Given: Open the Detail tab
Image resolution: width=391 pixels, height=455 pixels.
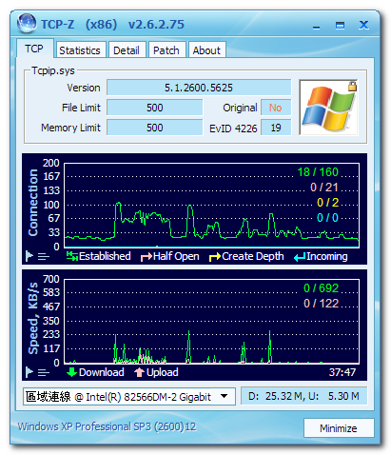Looking at the screenshot, I should [127, 50].
